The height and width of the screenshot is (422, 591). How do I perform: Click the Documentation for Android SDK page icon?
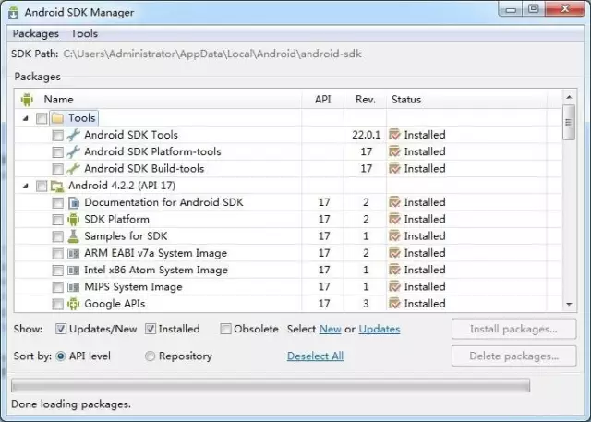pyautogui.click(x=74, y=203)
